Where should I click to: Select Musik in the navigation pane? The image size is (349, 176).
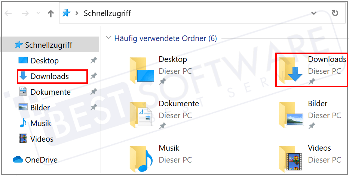(41, 123)
